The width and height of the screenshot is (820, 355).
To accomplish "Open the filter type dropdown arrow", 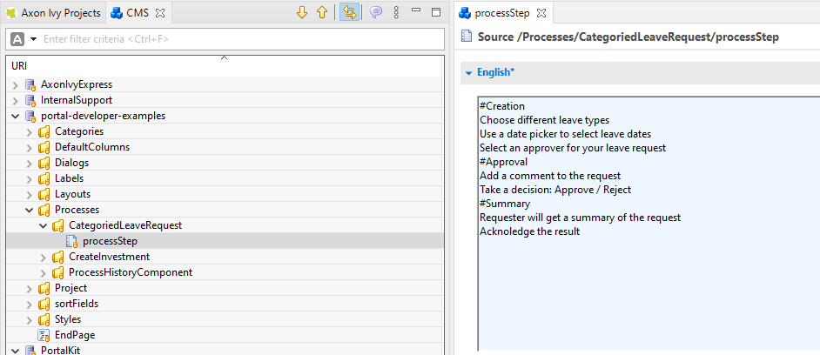I will coord(33,40).
